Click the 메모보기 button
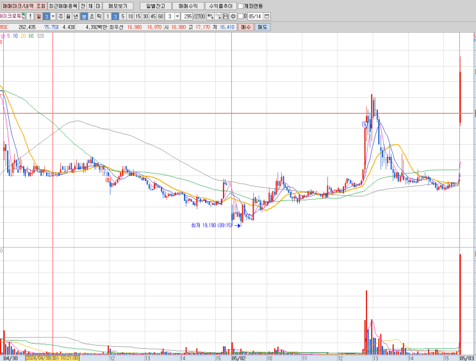The width and height of the screenshot is (476, 361). click(x=118, y=6)
